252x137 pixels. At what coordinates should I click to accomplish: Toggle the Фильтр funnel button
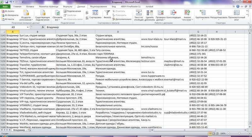coord(107,14)
